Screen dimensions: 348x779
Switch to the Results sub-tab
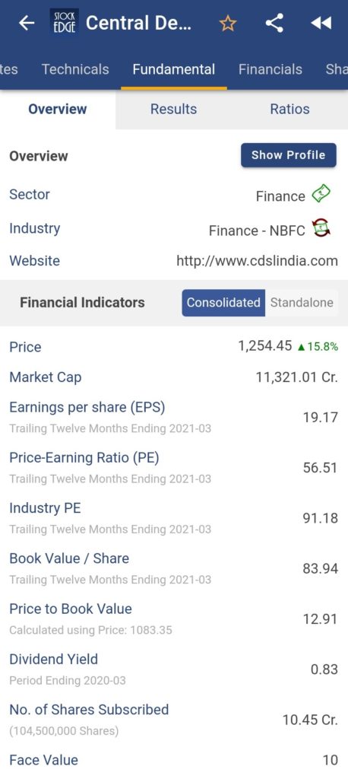(x=174, y=110)
